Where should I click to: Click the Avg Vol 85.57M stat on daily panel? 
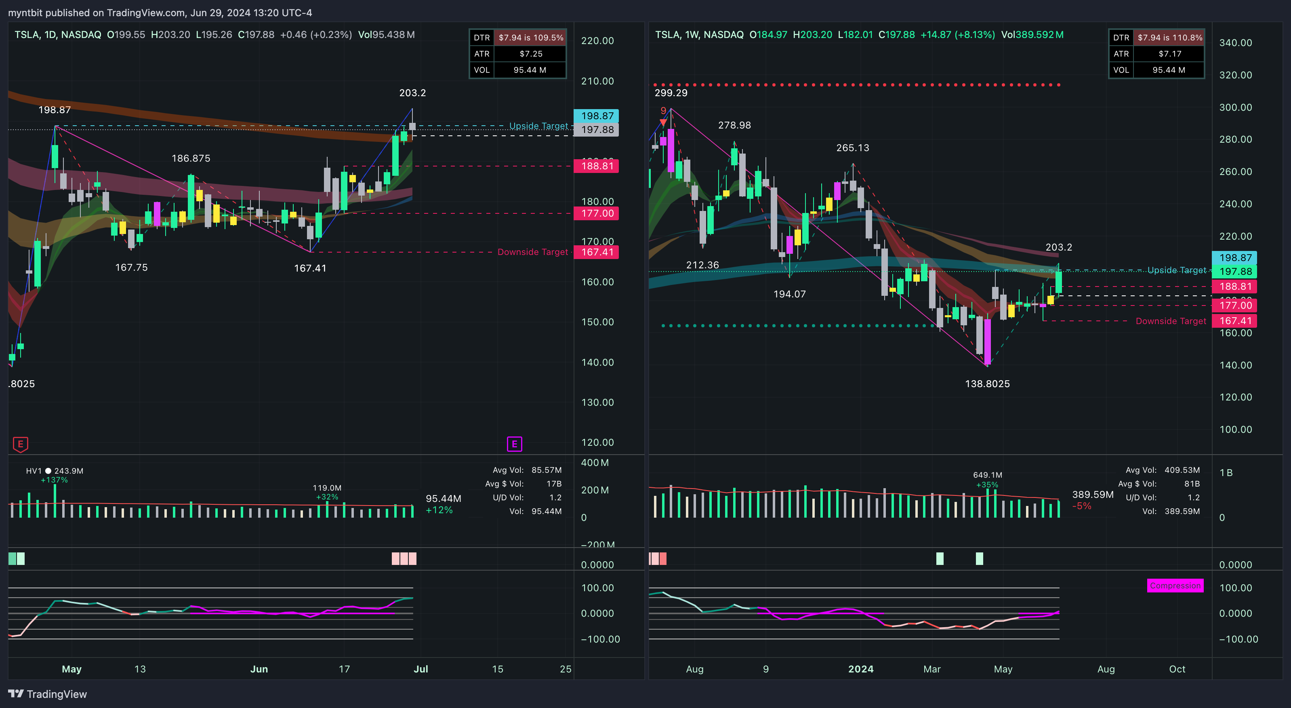(x=527, y=470)
